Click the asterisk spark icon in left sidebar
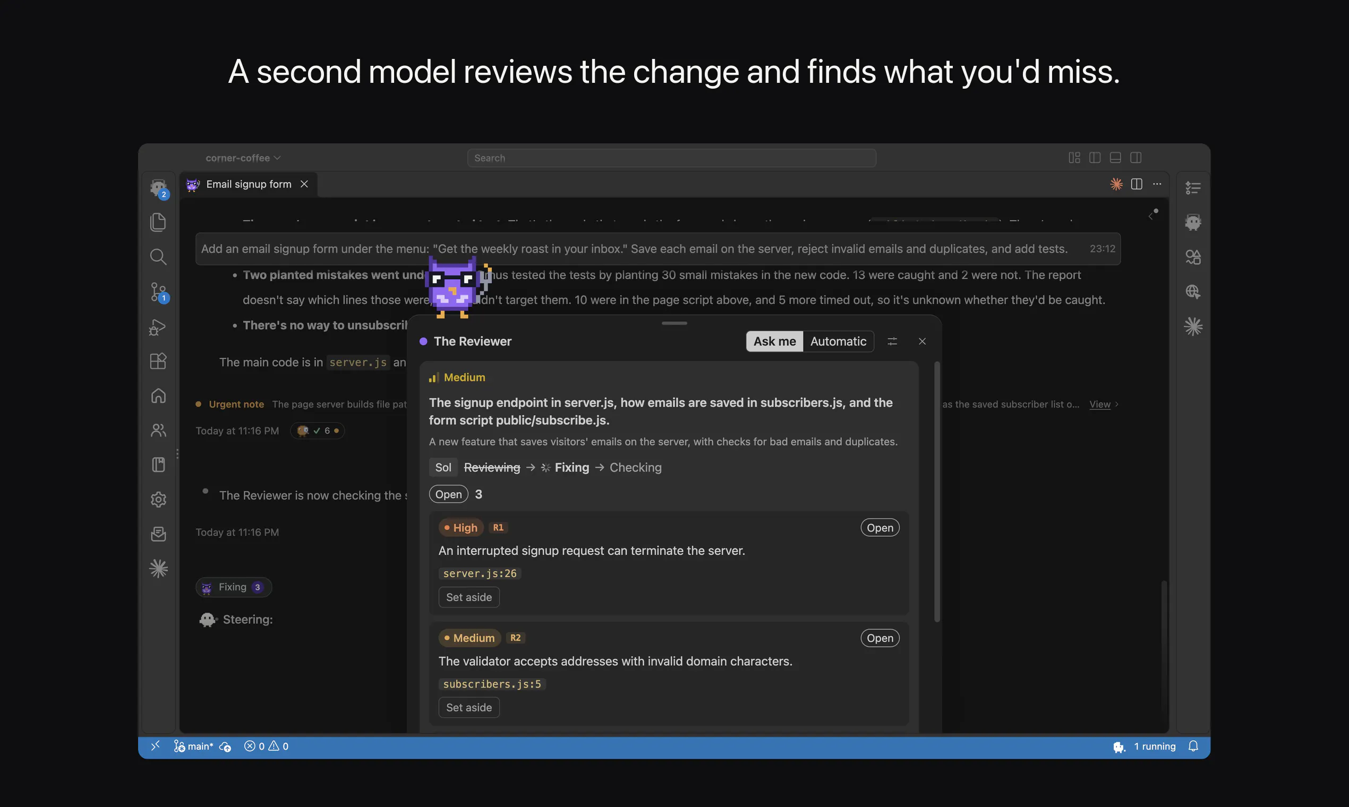Viewport: 1349px width, 807px height. [x=158, y=568]
